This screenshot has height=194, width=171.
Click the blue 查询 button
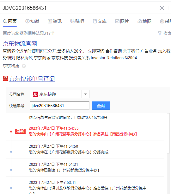[x=101, y=106]
